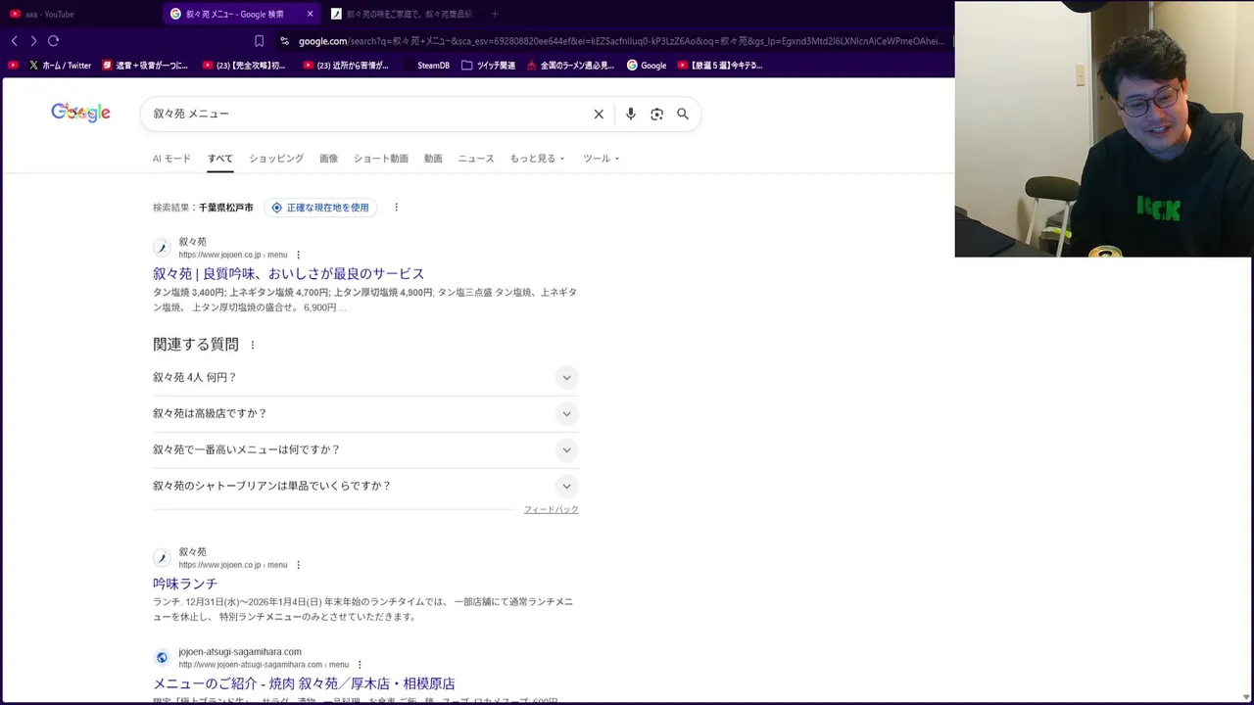Open the three-dot menu beside '関連する質問'
The image size is (1254, 705).
253,345
